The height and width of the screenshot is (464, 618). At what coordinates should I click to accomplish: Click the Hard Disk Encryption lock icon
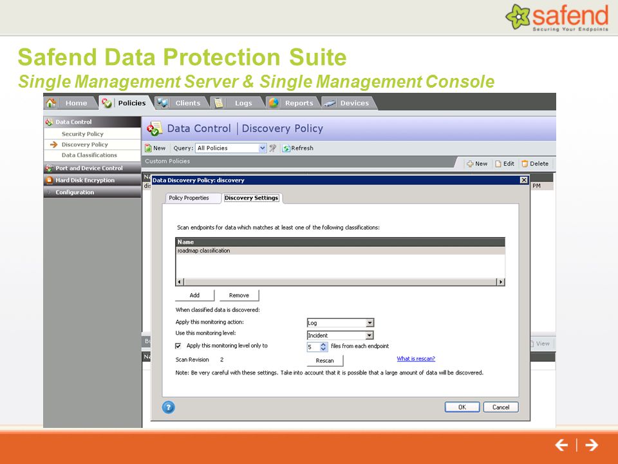[x=50, y=180]
